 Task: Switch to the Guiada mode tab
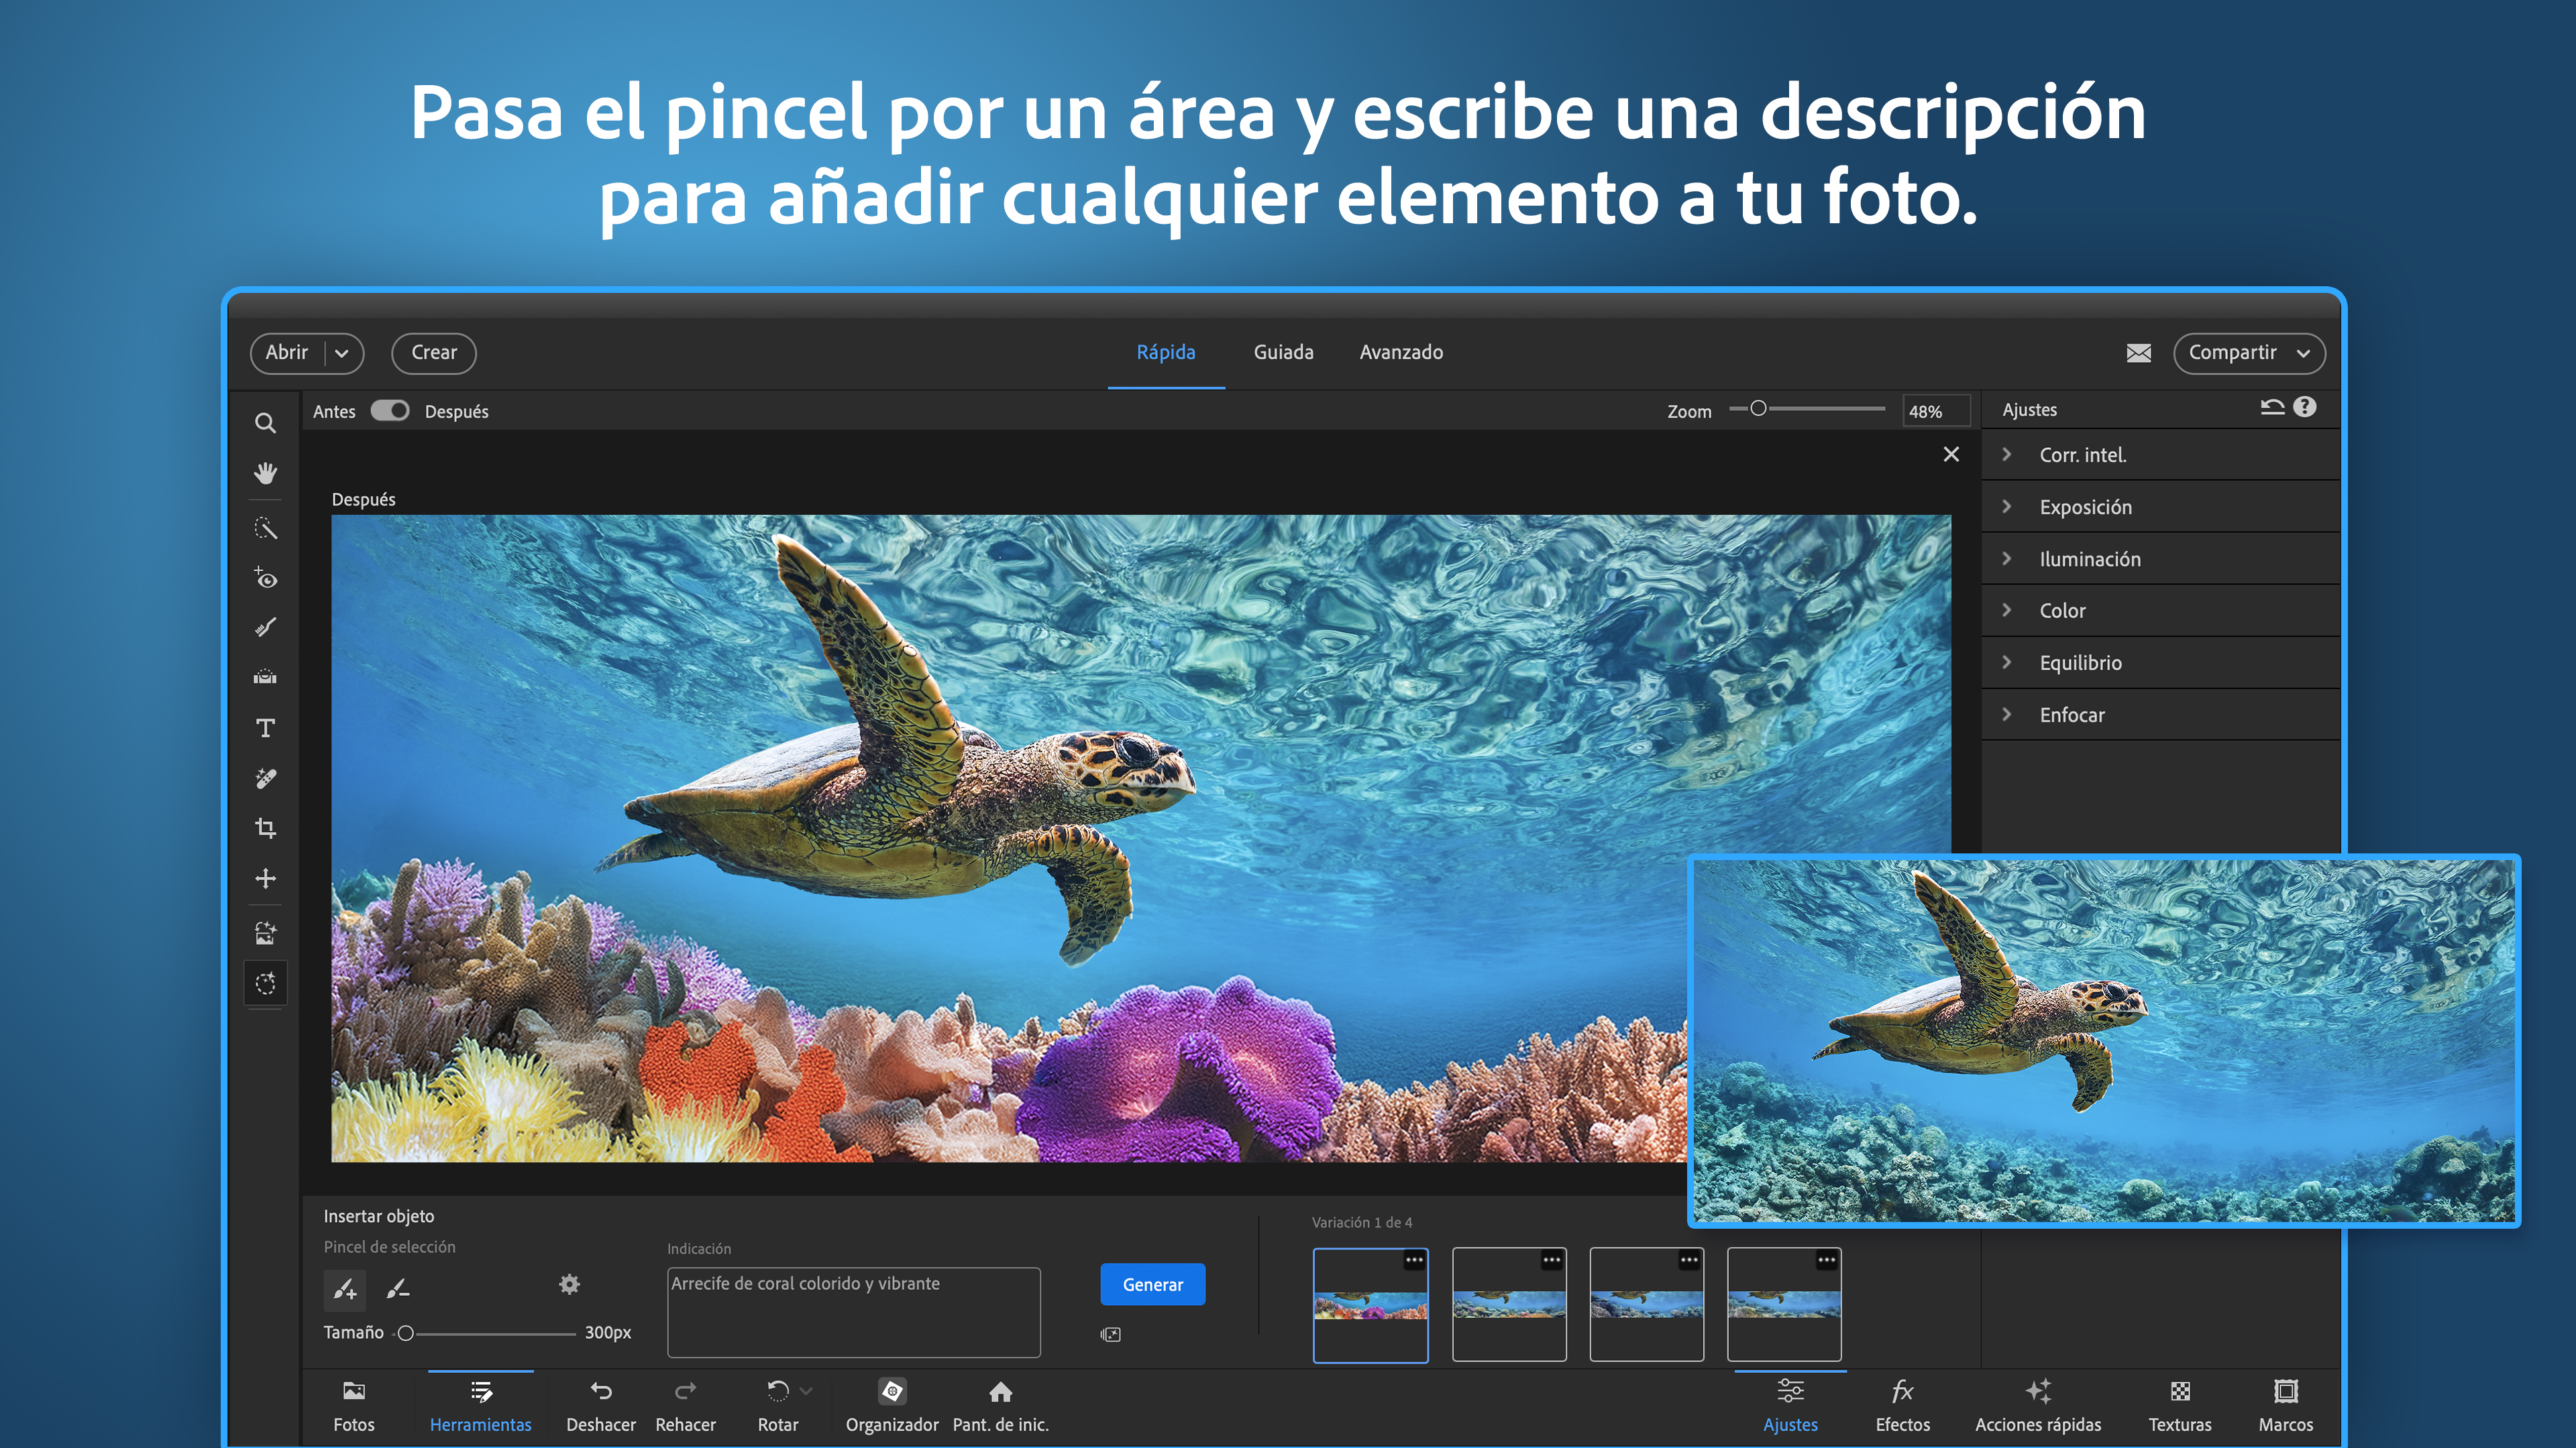pyautogui.click(x=1283, y=352)
